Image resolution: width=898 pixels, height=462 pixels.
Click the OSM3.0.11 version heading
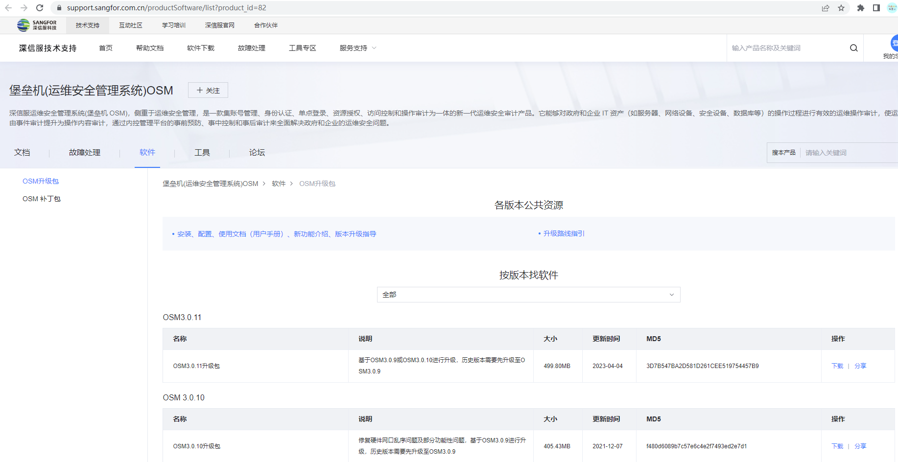(x=182, y=317)
